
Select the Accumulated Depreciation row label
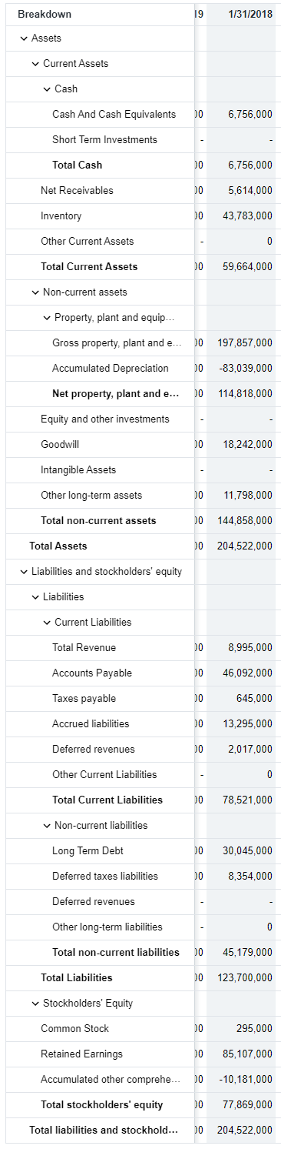click(111, 368)
